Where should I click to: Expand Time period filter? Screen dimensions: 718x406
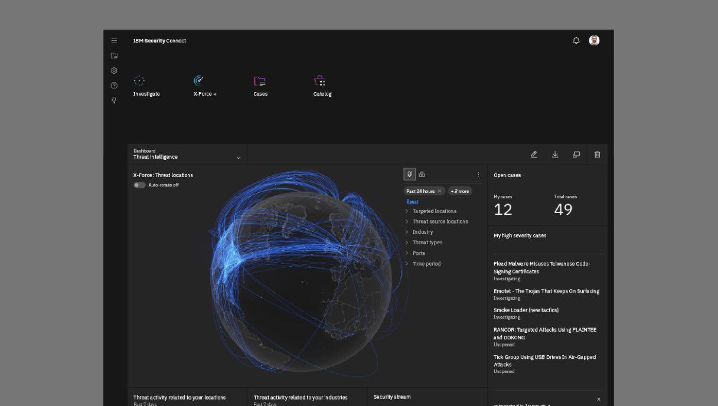(x=423, y=264)
